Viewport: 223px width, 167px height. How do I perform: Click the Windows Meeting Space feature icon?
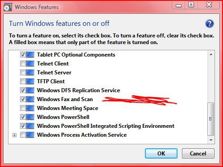[30, 108]
